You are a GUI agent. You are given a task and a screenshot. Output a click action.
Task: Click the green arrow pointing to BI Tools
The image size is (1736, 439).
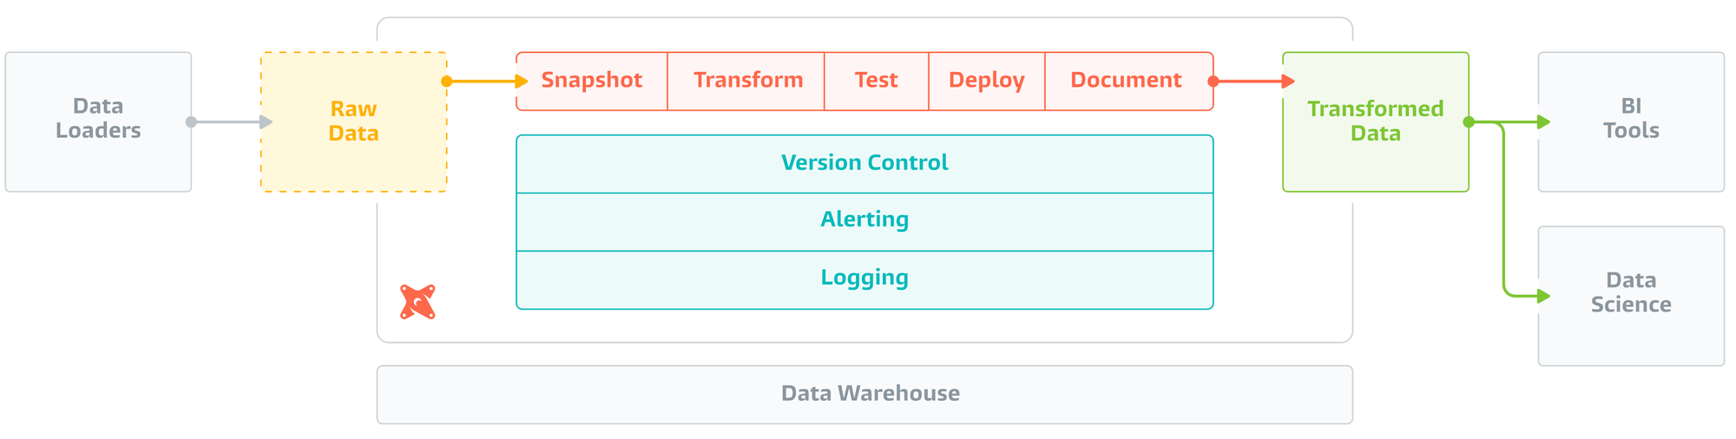tap(1509, 122)
